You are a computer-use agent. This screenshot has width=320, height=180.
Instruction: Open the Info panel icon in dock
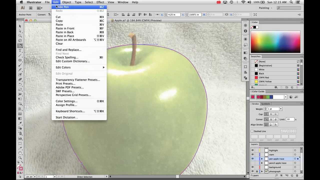(245, 31)
